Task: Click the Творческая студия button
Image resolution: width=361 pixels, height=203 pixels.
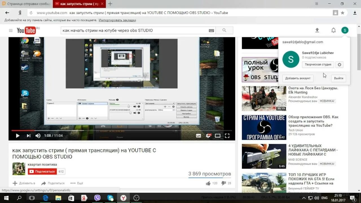Action: (x=318, y=65)
